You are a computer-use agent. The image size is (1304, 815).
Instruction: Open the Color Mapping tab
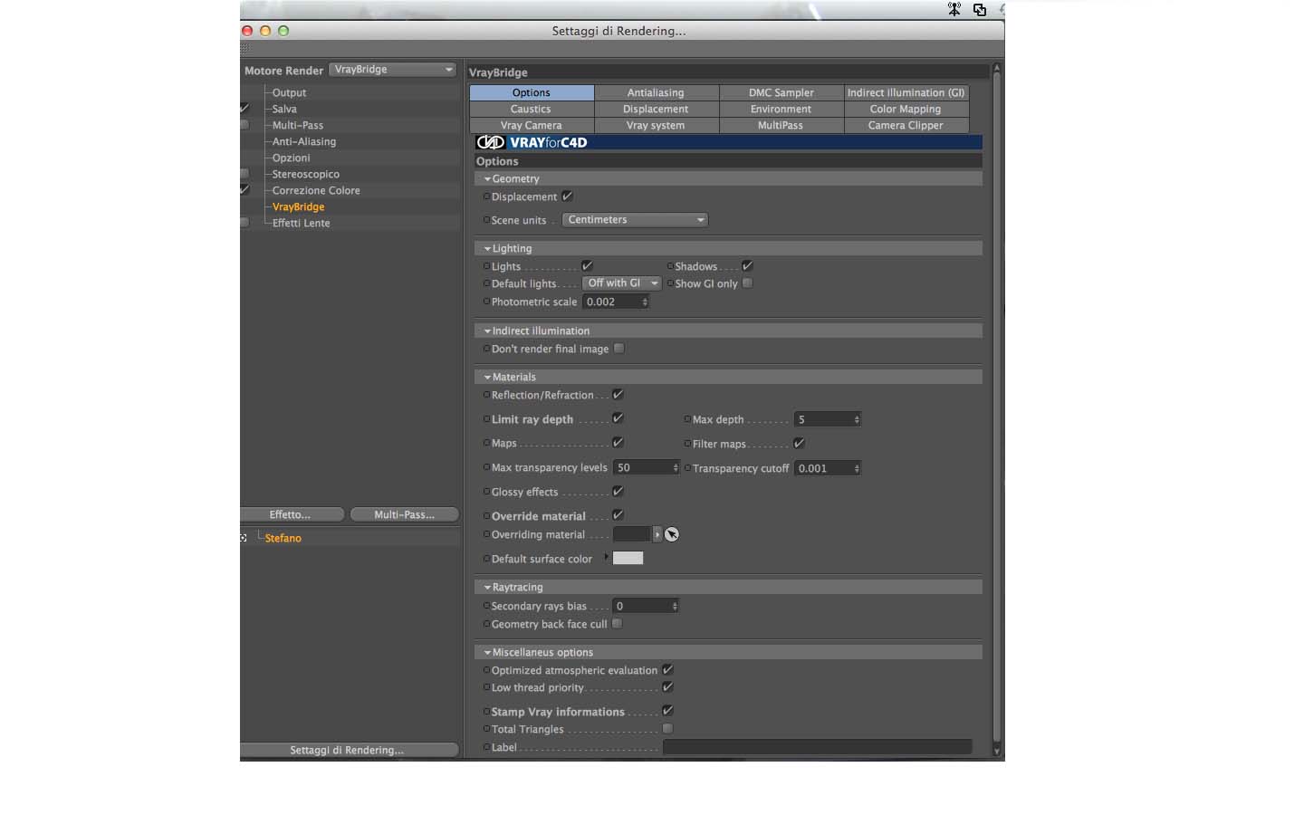[906, 109]
